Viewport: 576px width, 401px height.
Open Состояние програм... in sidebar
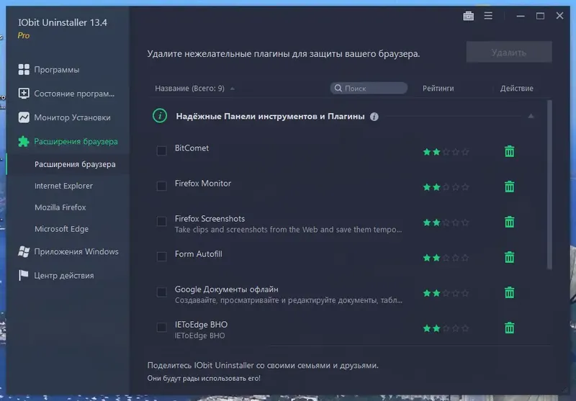74,94
